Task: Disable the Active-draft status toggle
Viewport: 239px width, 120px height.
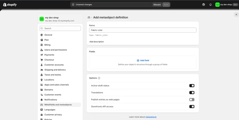Action: click(192, 86)
